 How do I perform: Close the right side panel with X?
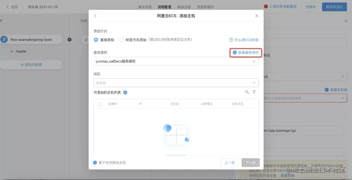click(346, 21)
